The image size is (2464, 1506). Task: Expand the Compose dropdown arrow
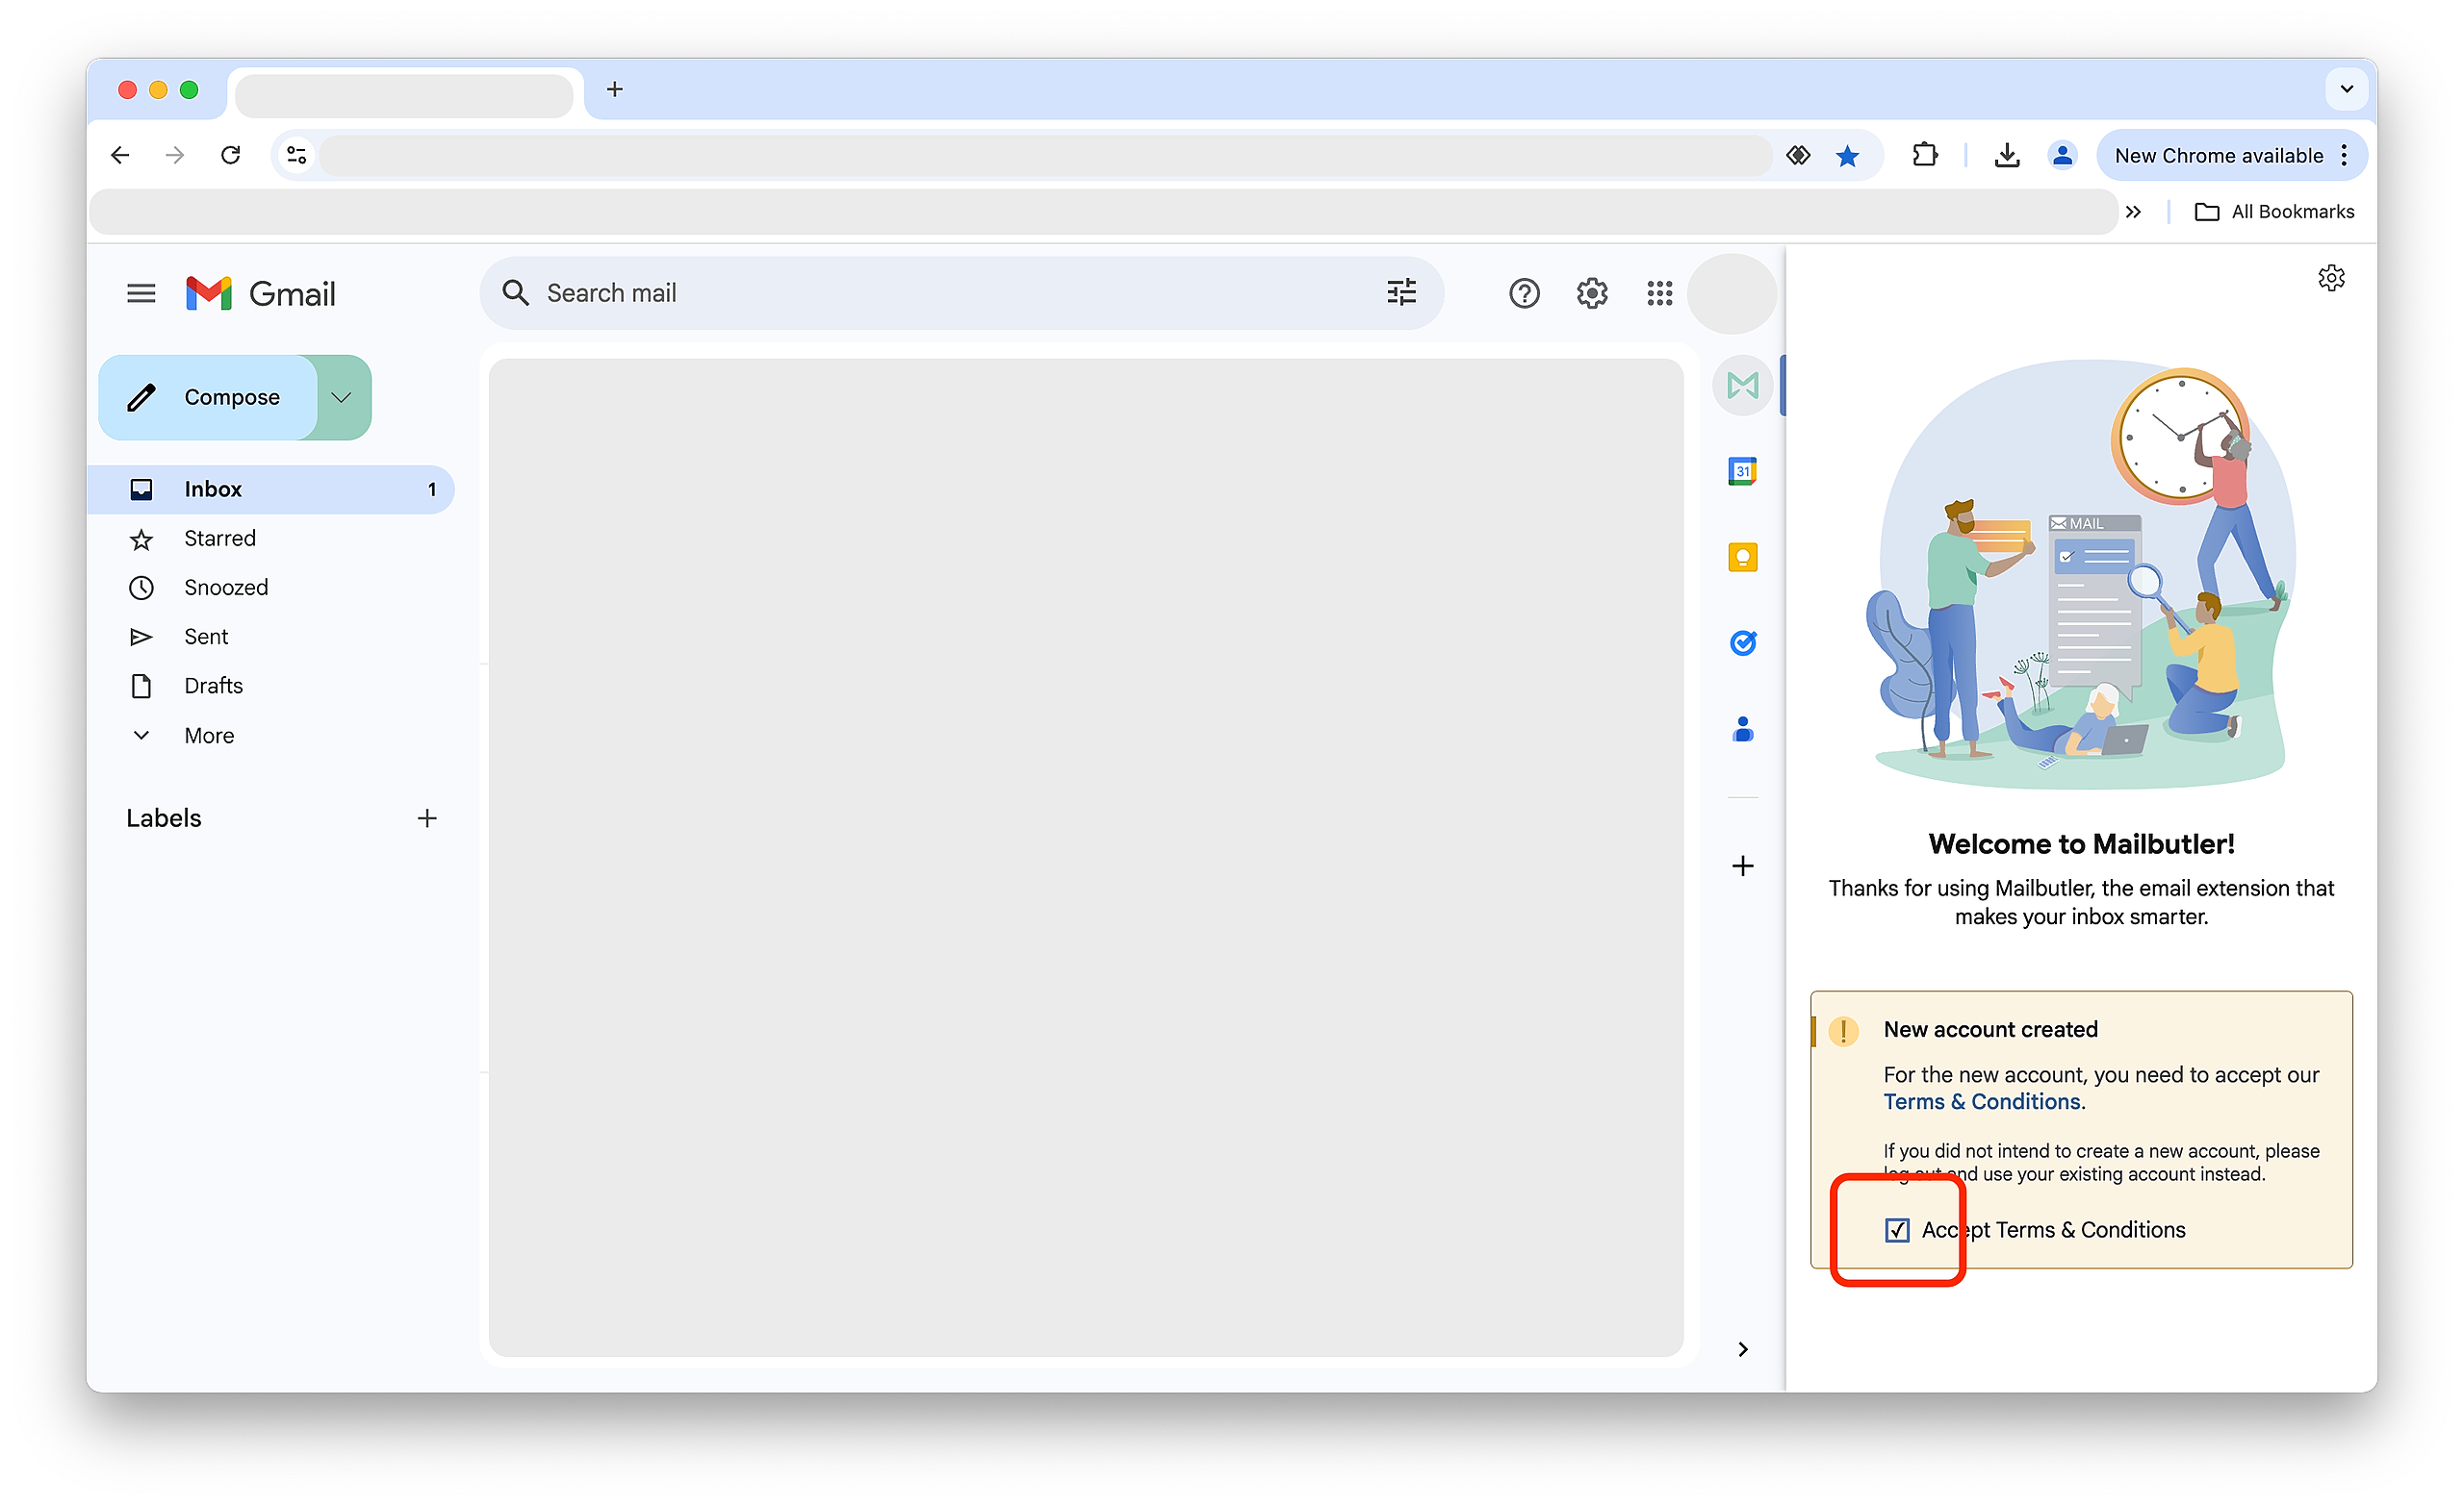342,397
